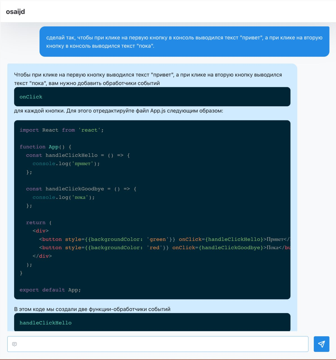
Task: Click the console.log('пока') line
Action: [x=63, y=197]
